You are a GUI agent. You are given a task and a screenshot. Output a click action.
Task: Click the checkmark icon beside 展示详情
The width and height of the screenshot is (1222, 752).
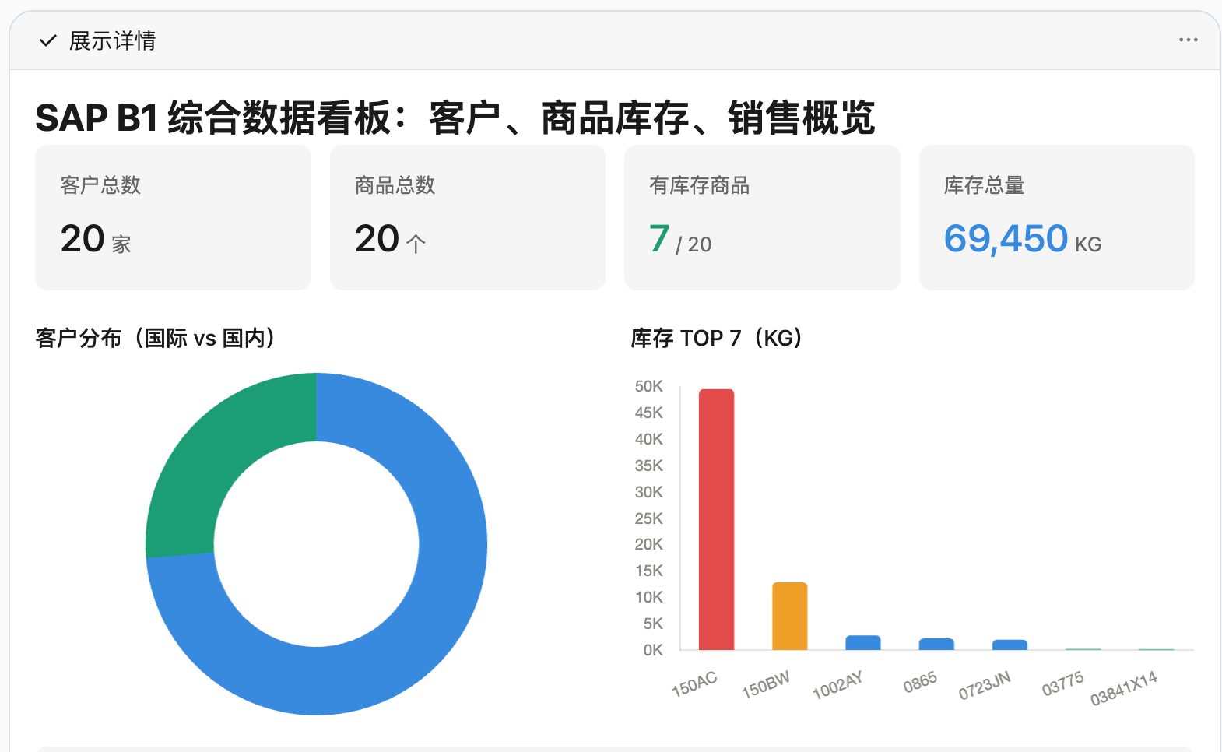[48, 40]
